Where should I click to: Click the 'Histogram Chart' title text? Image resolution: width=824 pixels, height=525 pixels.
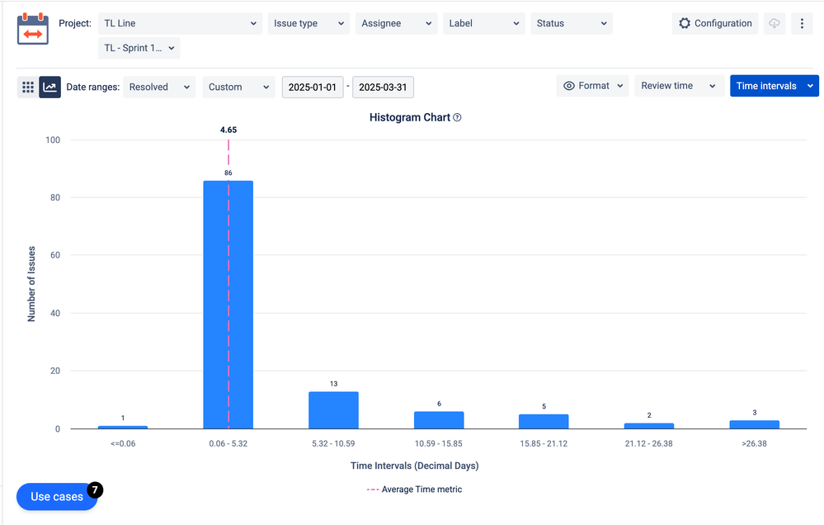pos(410,117)
